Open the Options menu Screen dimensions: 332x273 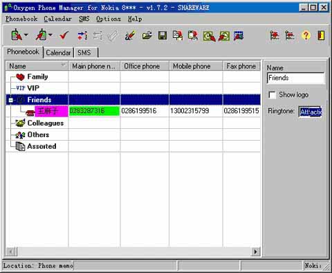109,19
